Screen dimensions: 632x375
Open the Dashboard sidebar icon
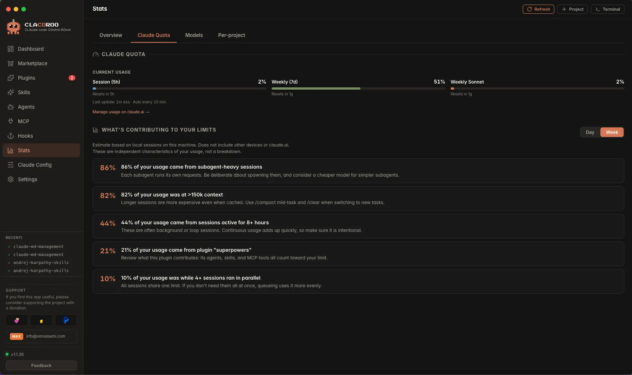click(11, 49)
